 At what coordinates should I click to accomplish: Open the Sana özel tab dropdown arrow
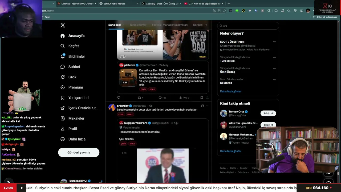click(123, 25)
